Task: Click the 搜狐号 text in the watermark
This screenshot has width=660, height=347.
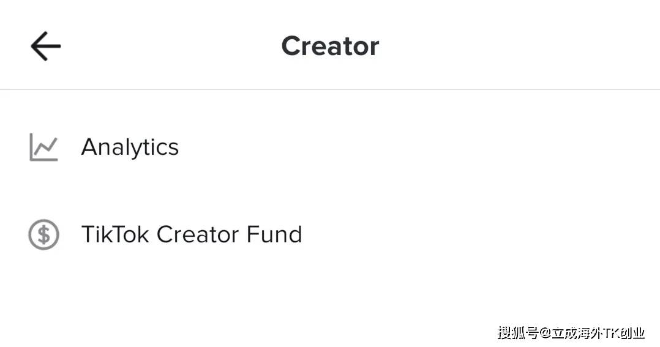Action: (x=518, y=333)
